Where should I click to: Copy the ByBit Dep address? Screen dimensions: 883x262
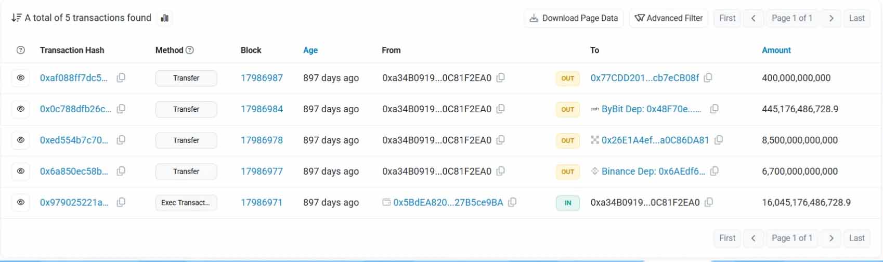715,109
